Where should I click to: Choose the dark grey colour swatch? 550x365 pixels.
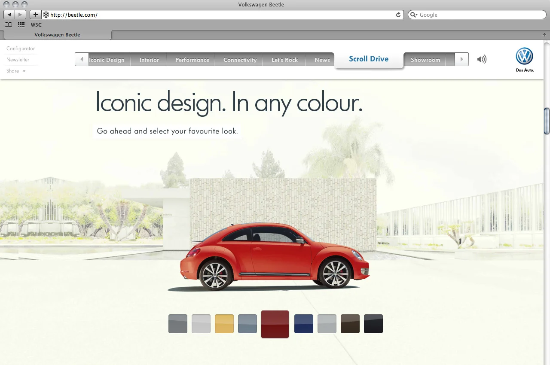pos(178,324)
